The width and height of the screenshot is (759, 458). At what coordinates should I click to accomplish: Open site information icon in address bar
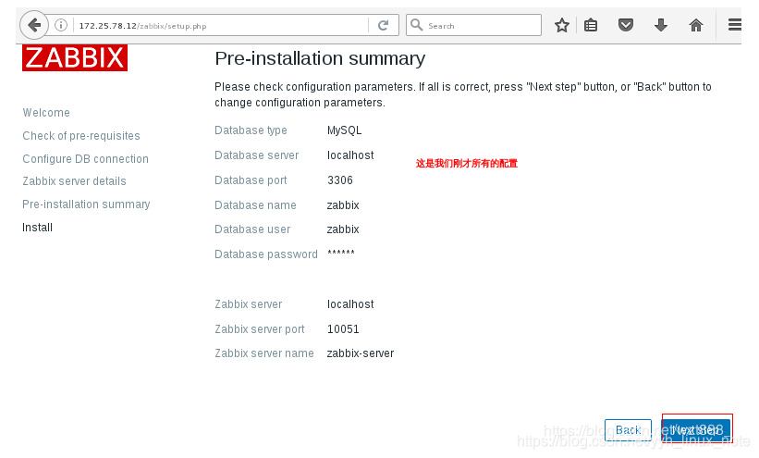[x=60, y=25]
